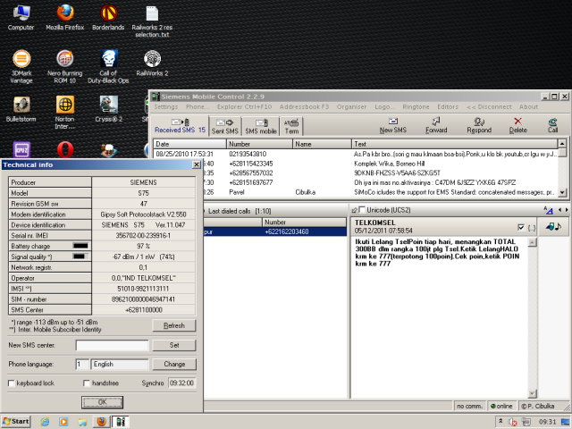Open Windows Explorer folder on taskbar

tap(82, 422)
